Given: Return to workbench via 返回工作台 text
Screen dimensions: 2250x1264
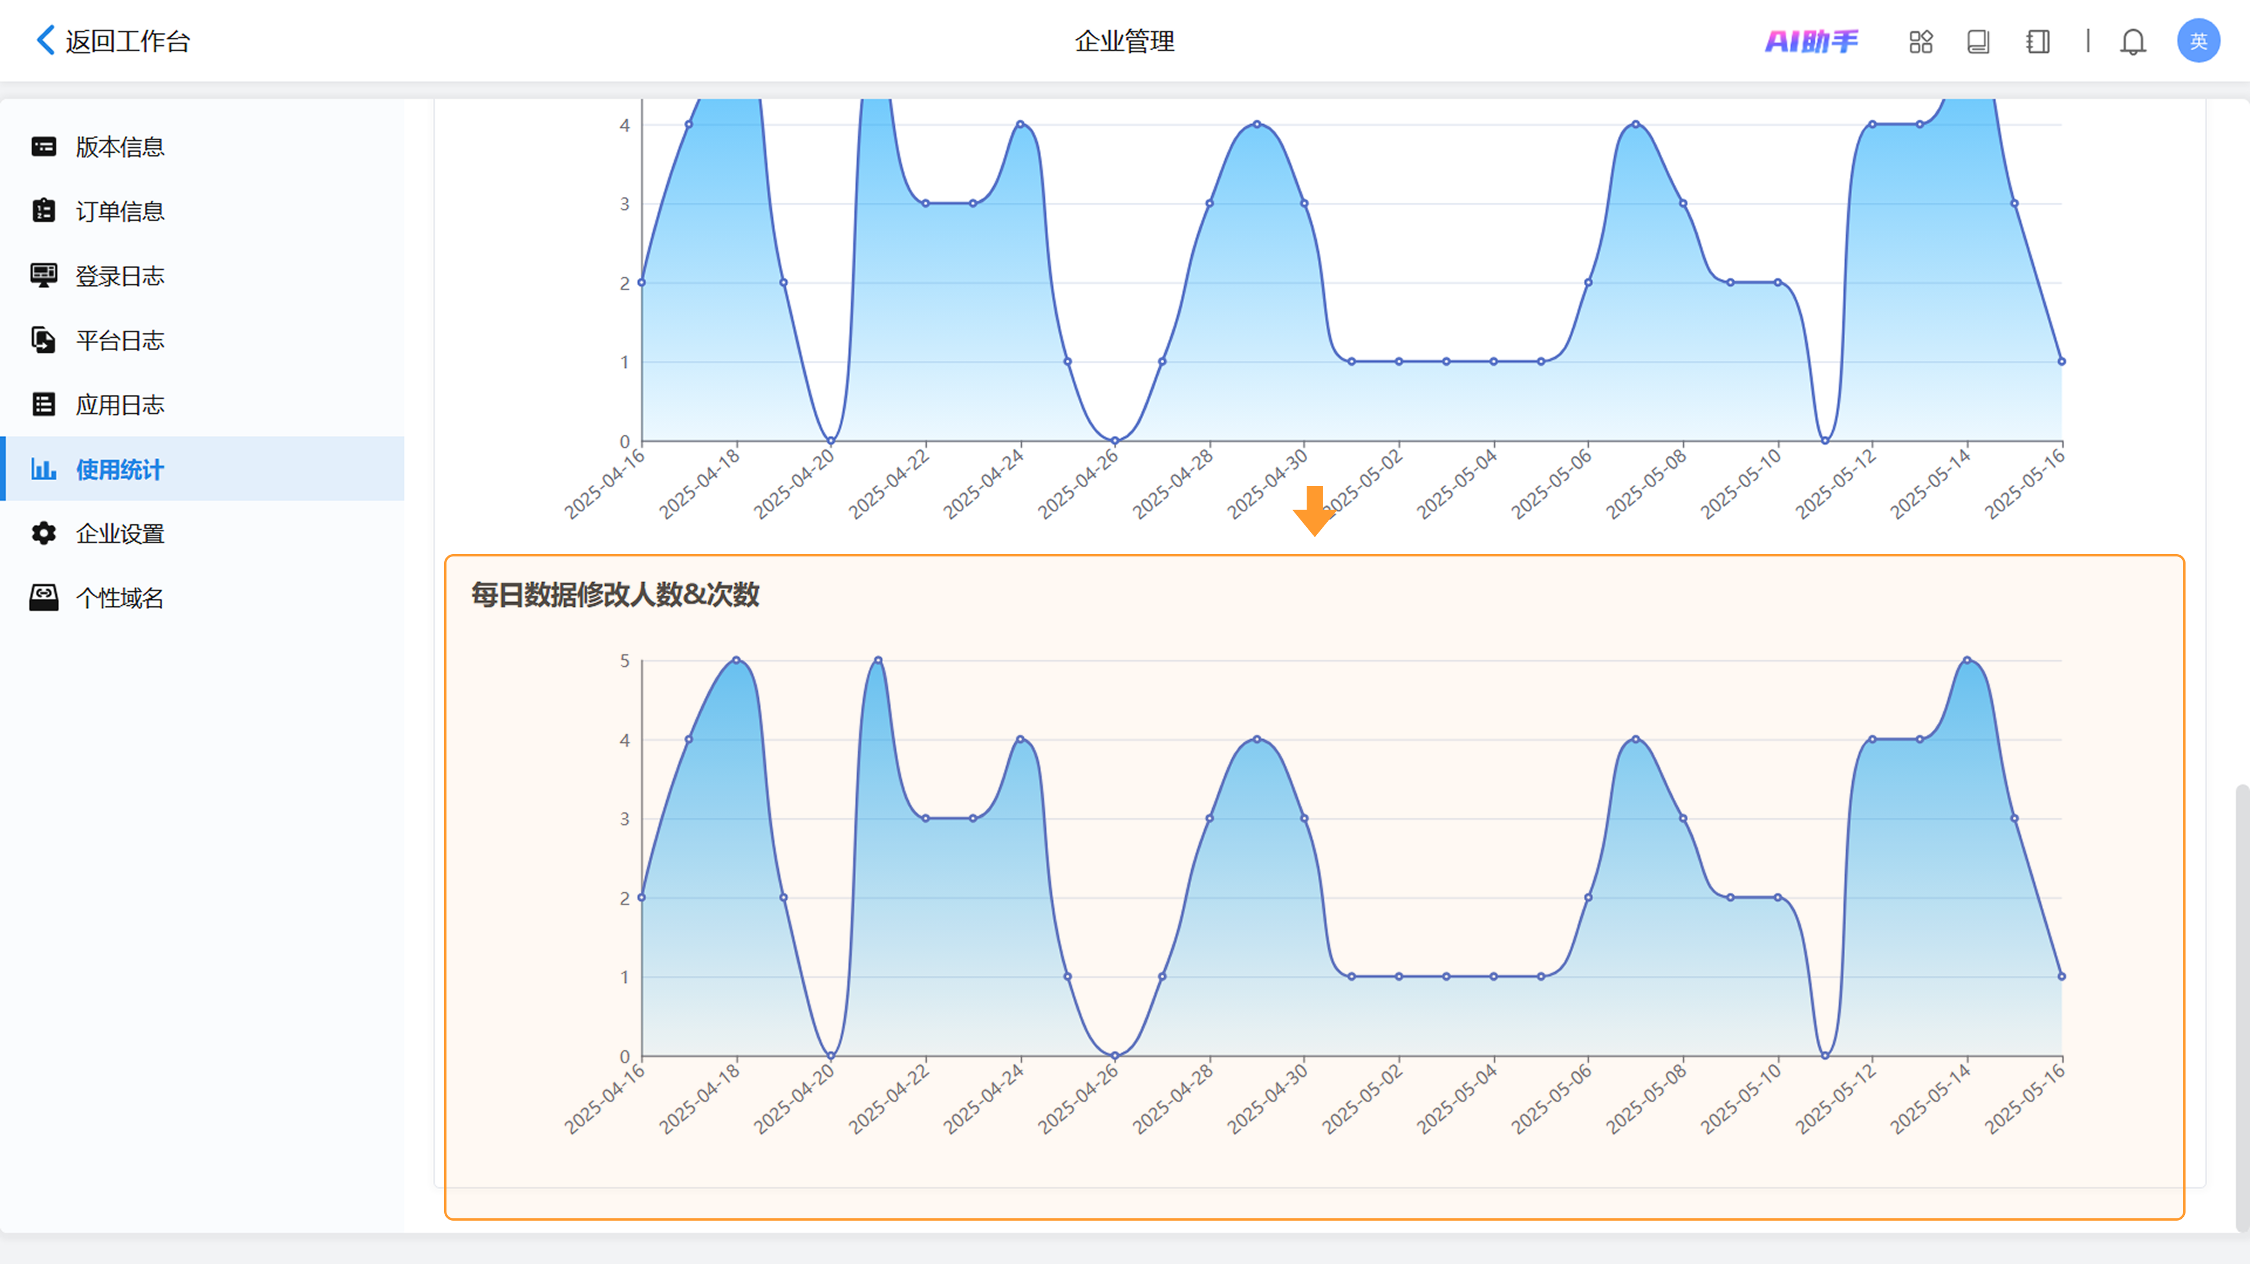Looking at the screenshot, I should [128, 41].
